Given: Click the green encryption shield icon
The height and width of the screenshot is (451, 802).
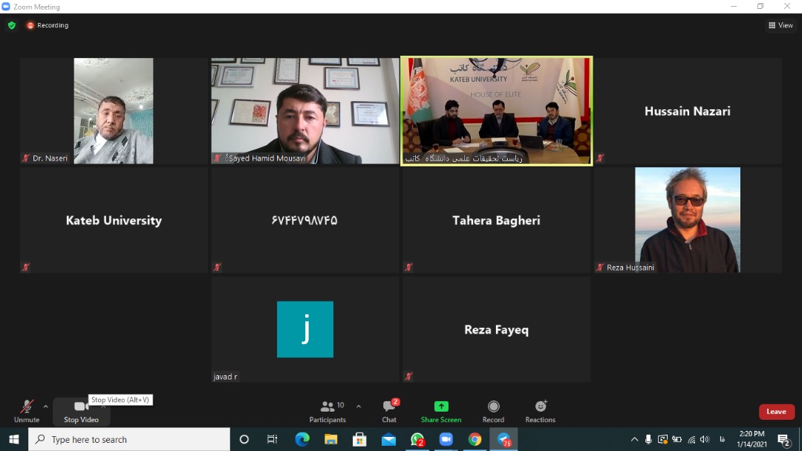Looking at the screenshot, I should click(x=12, y=25).
